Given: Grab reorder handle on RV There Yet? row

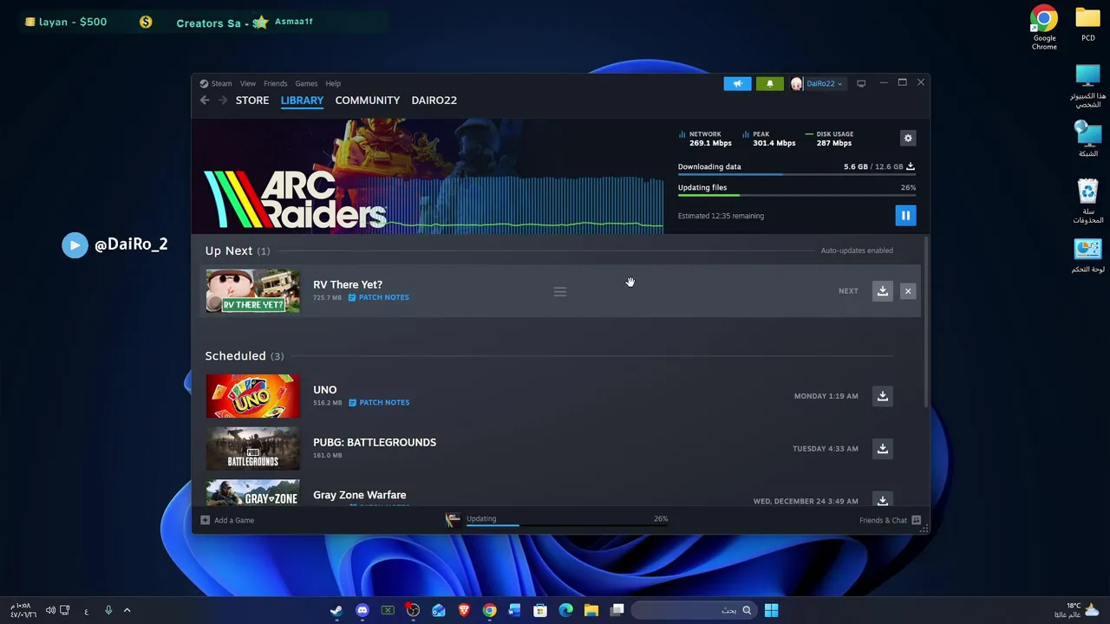Looking at the screenshot, I should 560,291.
